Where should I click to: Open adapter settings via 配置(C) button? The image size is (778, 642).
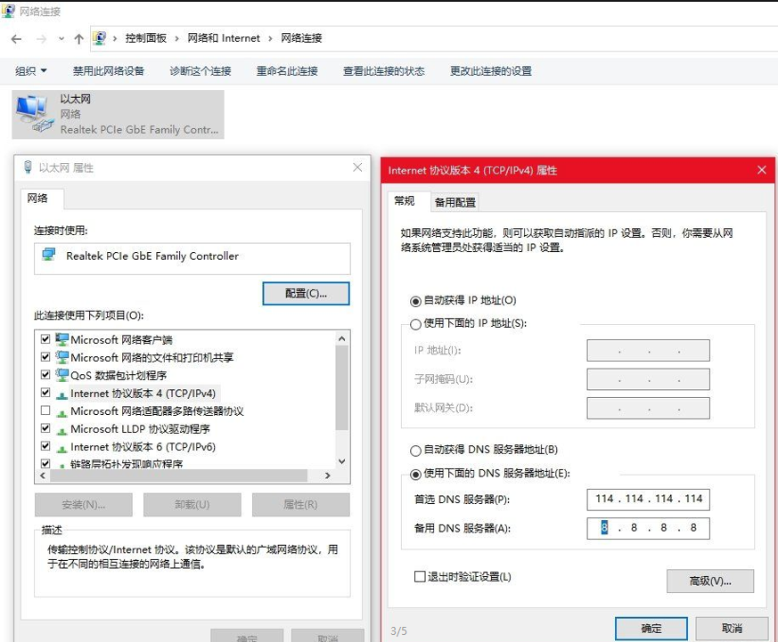306,293
